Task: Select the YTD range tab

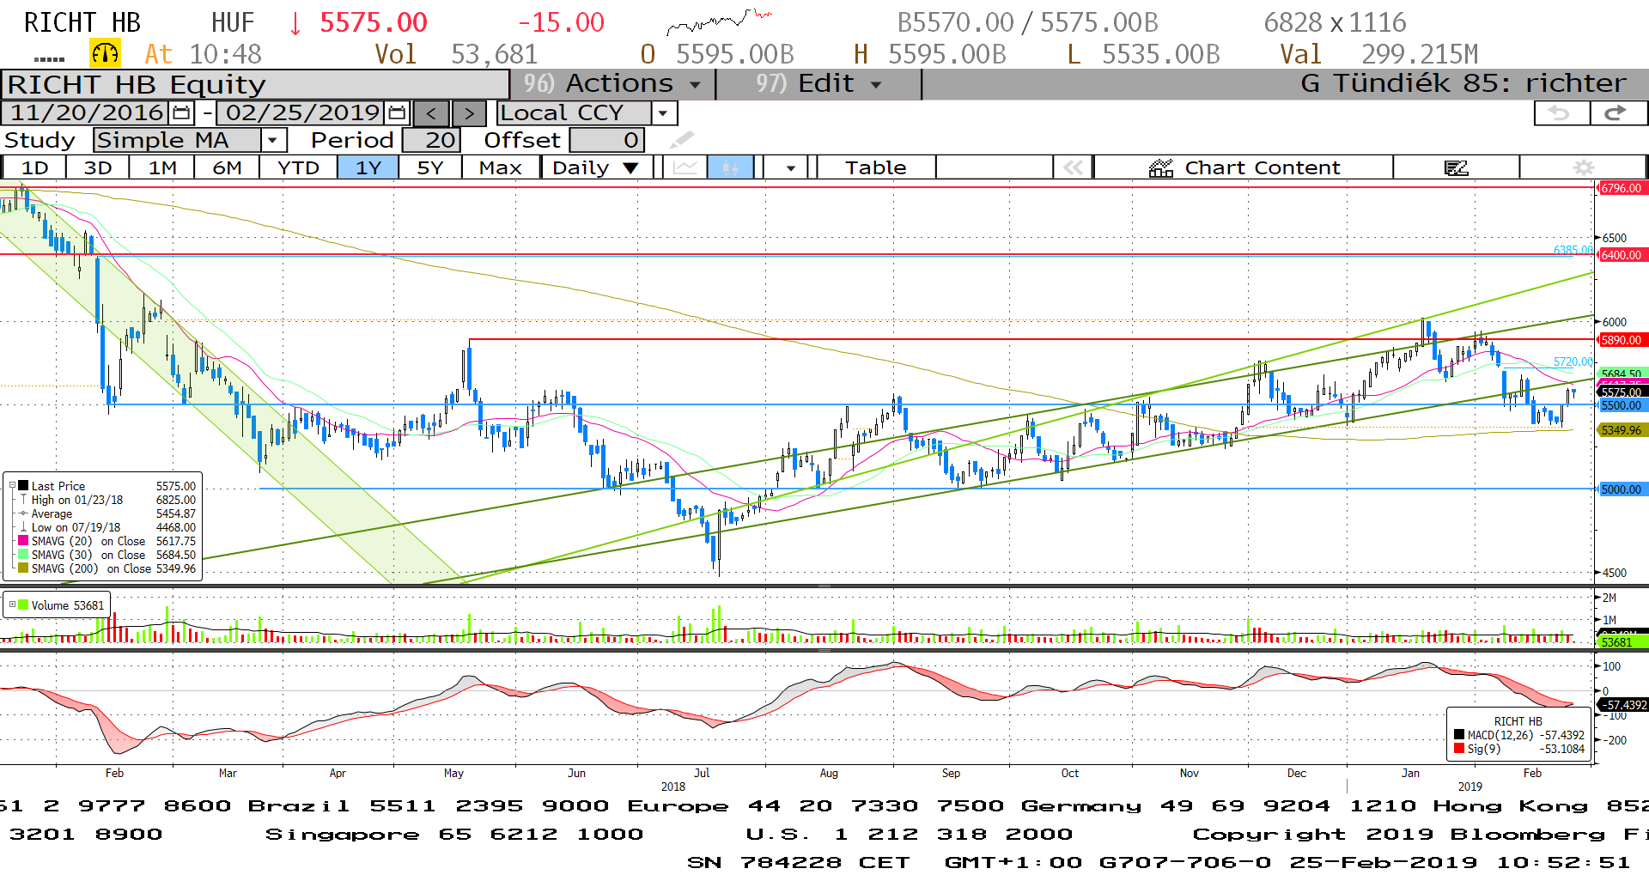Action: click(299, 167)
